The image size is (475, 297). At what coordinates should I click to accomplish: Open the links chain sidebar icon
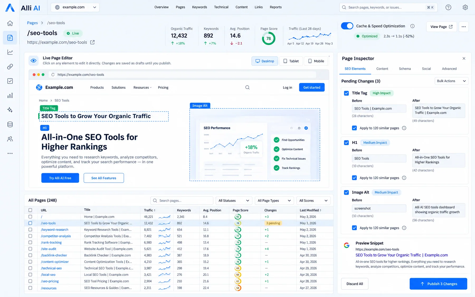pos(10,67)
